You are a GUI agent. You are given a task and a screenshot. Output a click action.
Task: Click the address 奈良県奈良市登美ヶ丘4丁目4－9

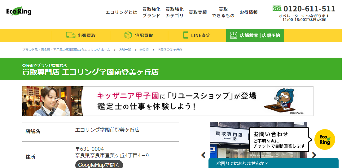click(x=112, y=155)
